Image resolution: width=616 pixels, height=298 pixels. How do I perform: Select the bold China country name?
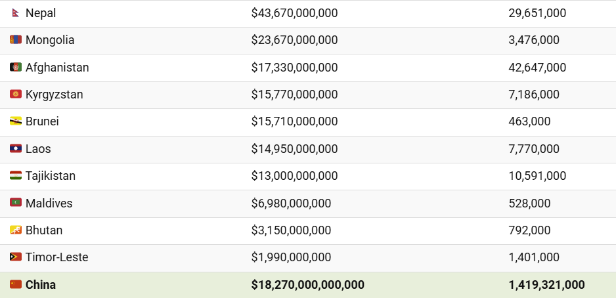(41, 285)
